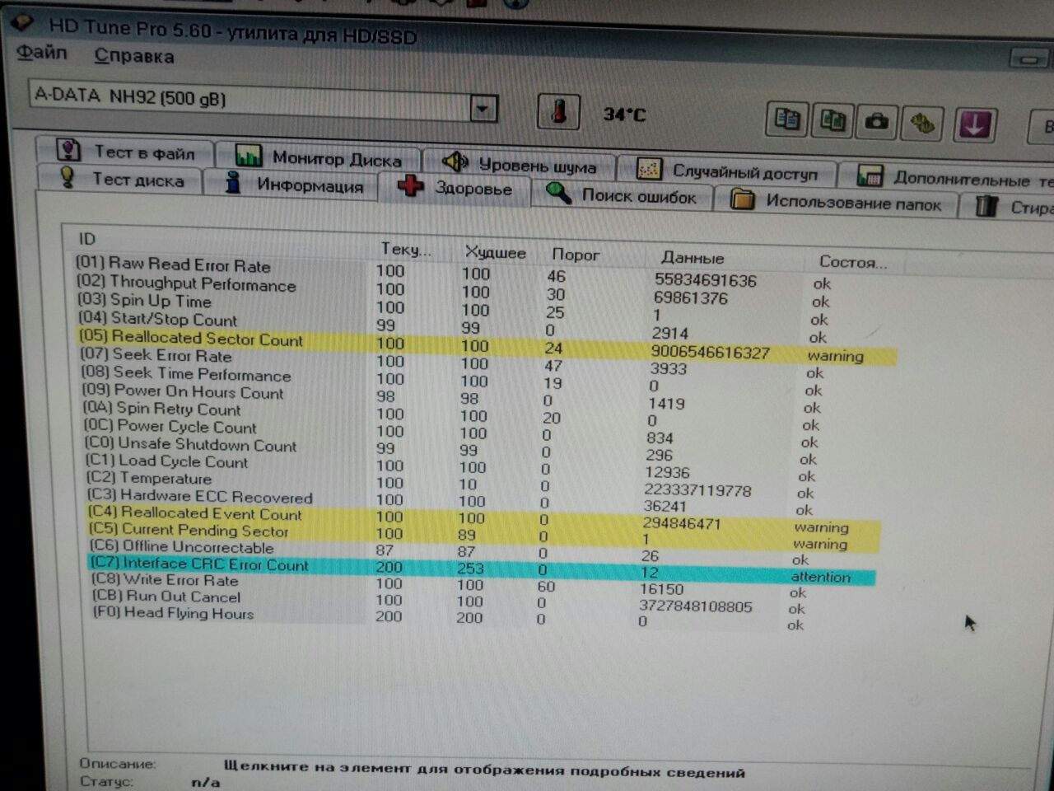The width and height of the screenshot is (1054, 791).
Task: Click the data value 9006546616327
Action: point(710,352)
